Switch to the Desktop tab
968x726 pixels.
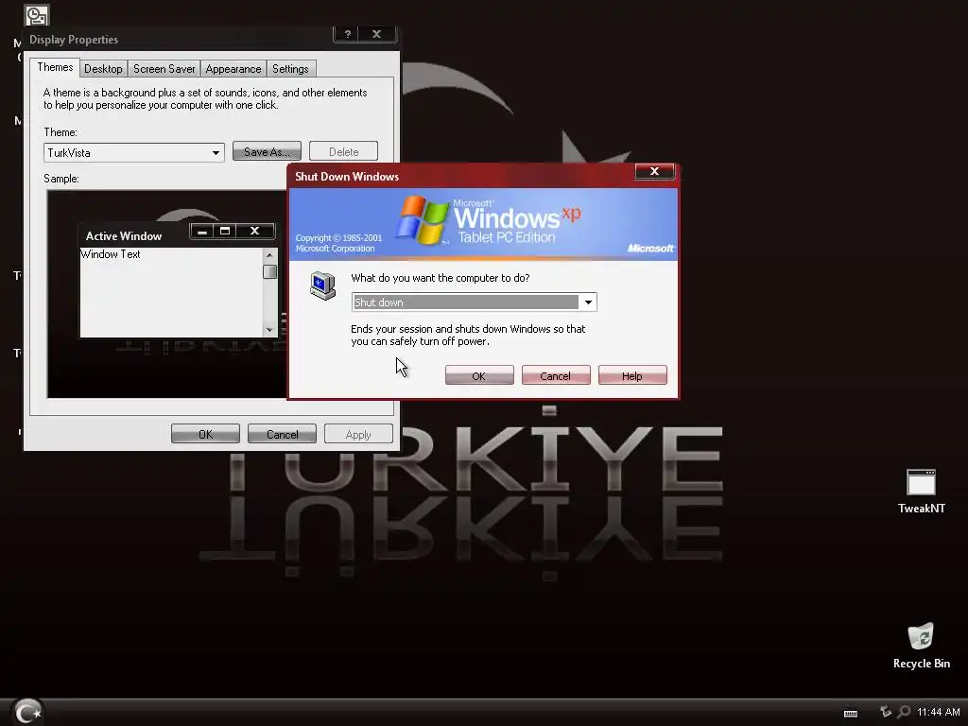(x=103, y=68)
